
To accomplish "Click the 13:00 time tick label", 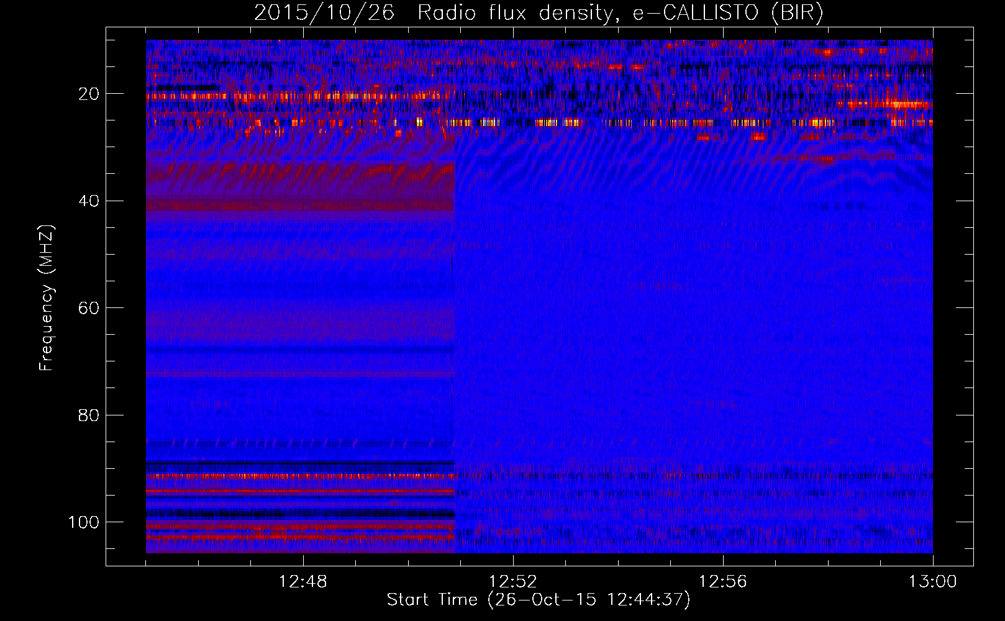I will [932, 582].
